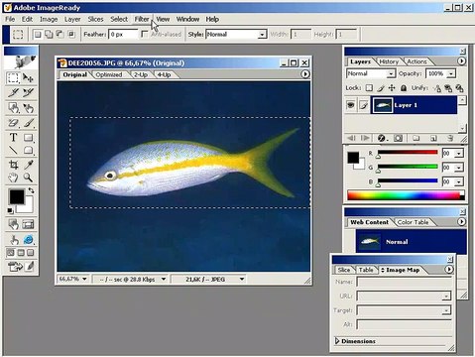The height and width of the screenshot is (357, 475).
Task: Open the zoom level 66,67% dropdown
Action: [x=84, y=279]
